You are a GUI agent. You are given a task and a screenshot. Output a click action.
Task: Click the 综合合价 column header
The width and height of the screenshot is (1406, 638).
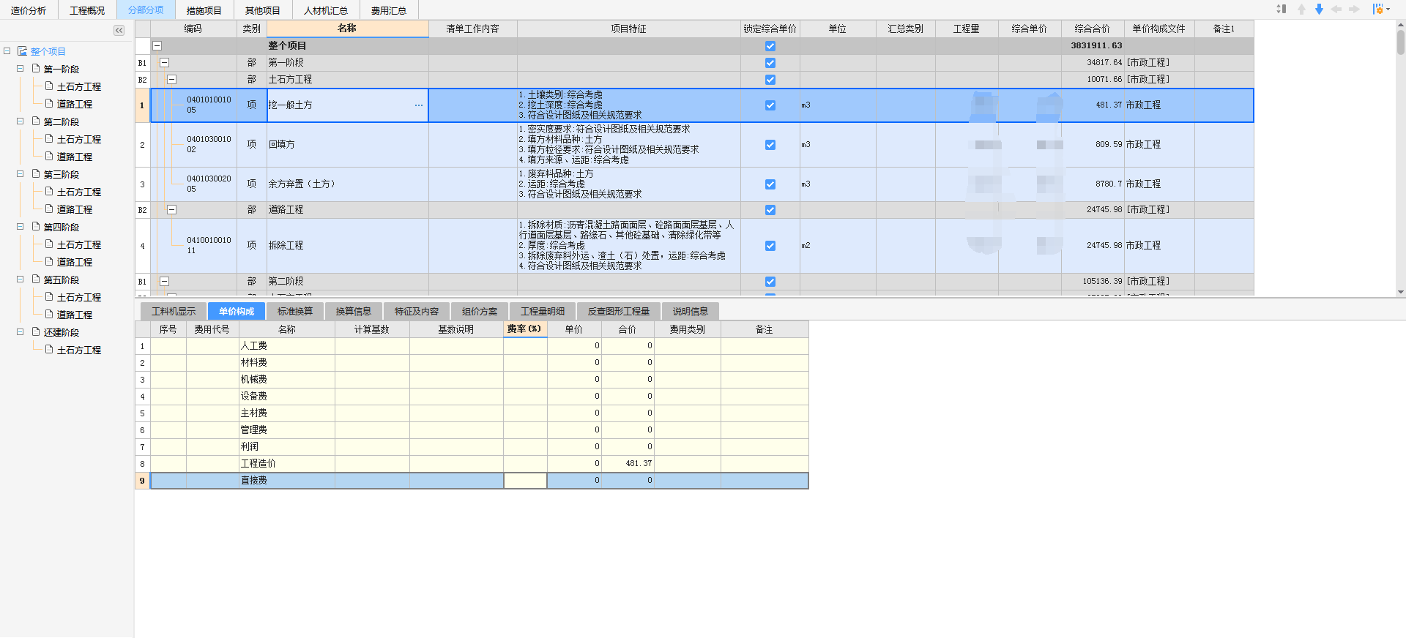[1093, 29]
